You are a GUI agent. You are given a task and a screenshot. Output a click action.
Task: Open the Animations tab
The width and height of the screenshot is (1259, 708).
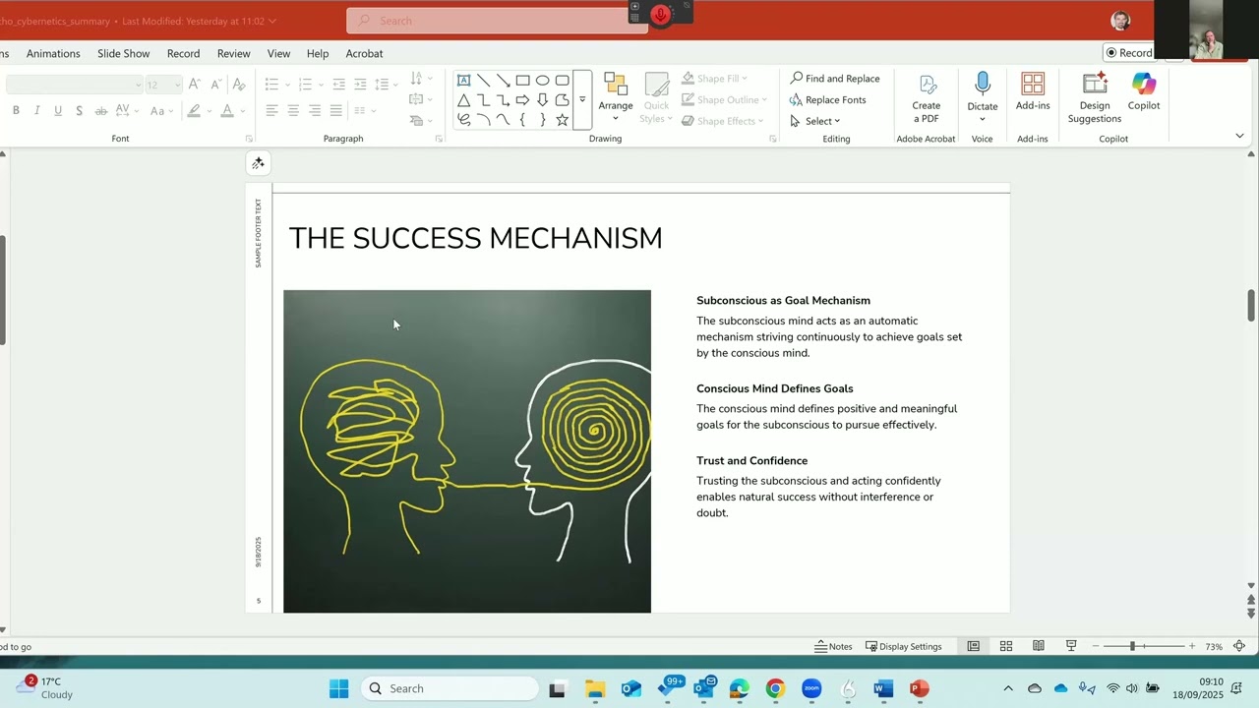pos(53,53)
